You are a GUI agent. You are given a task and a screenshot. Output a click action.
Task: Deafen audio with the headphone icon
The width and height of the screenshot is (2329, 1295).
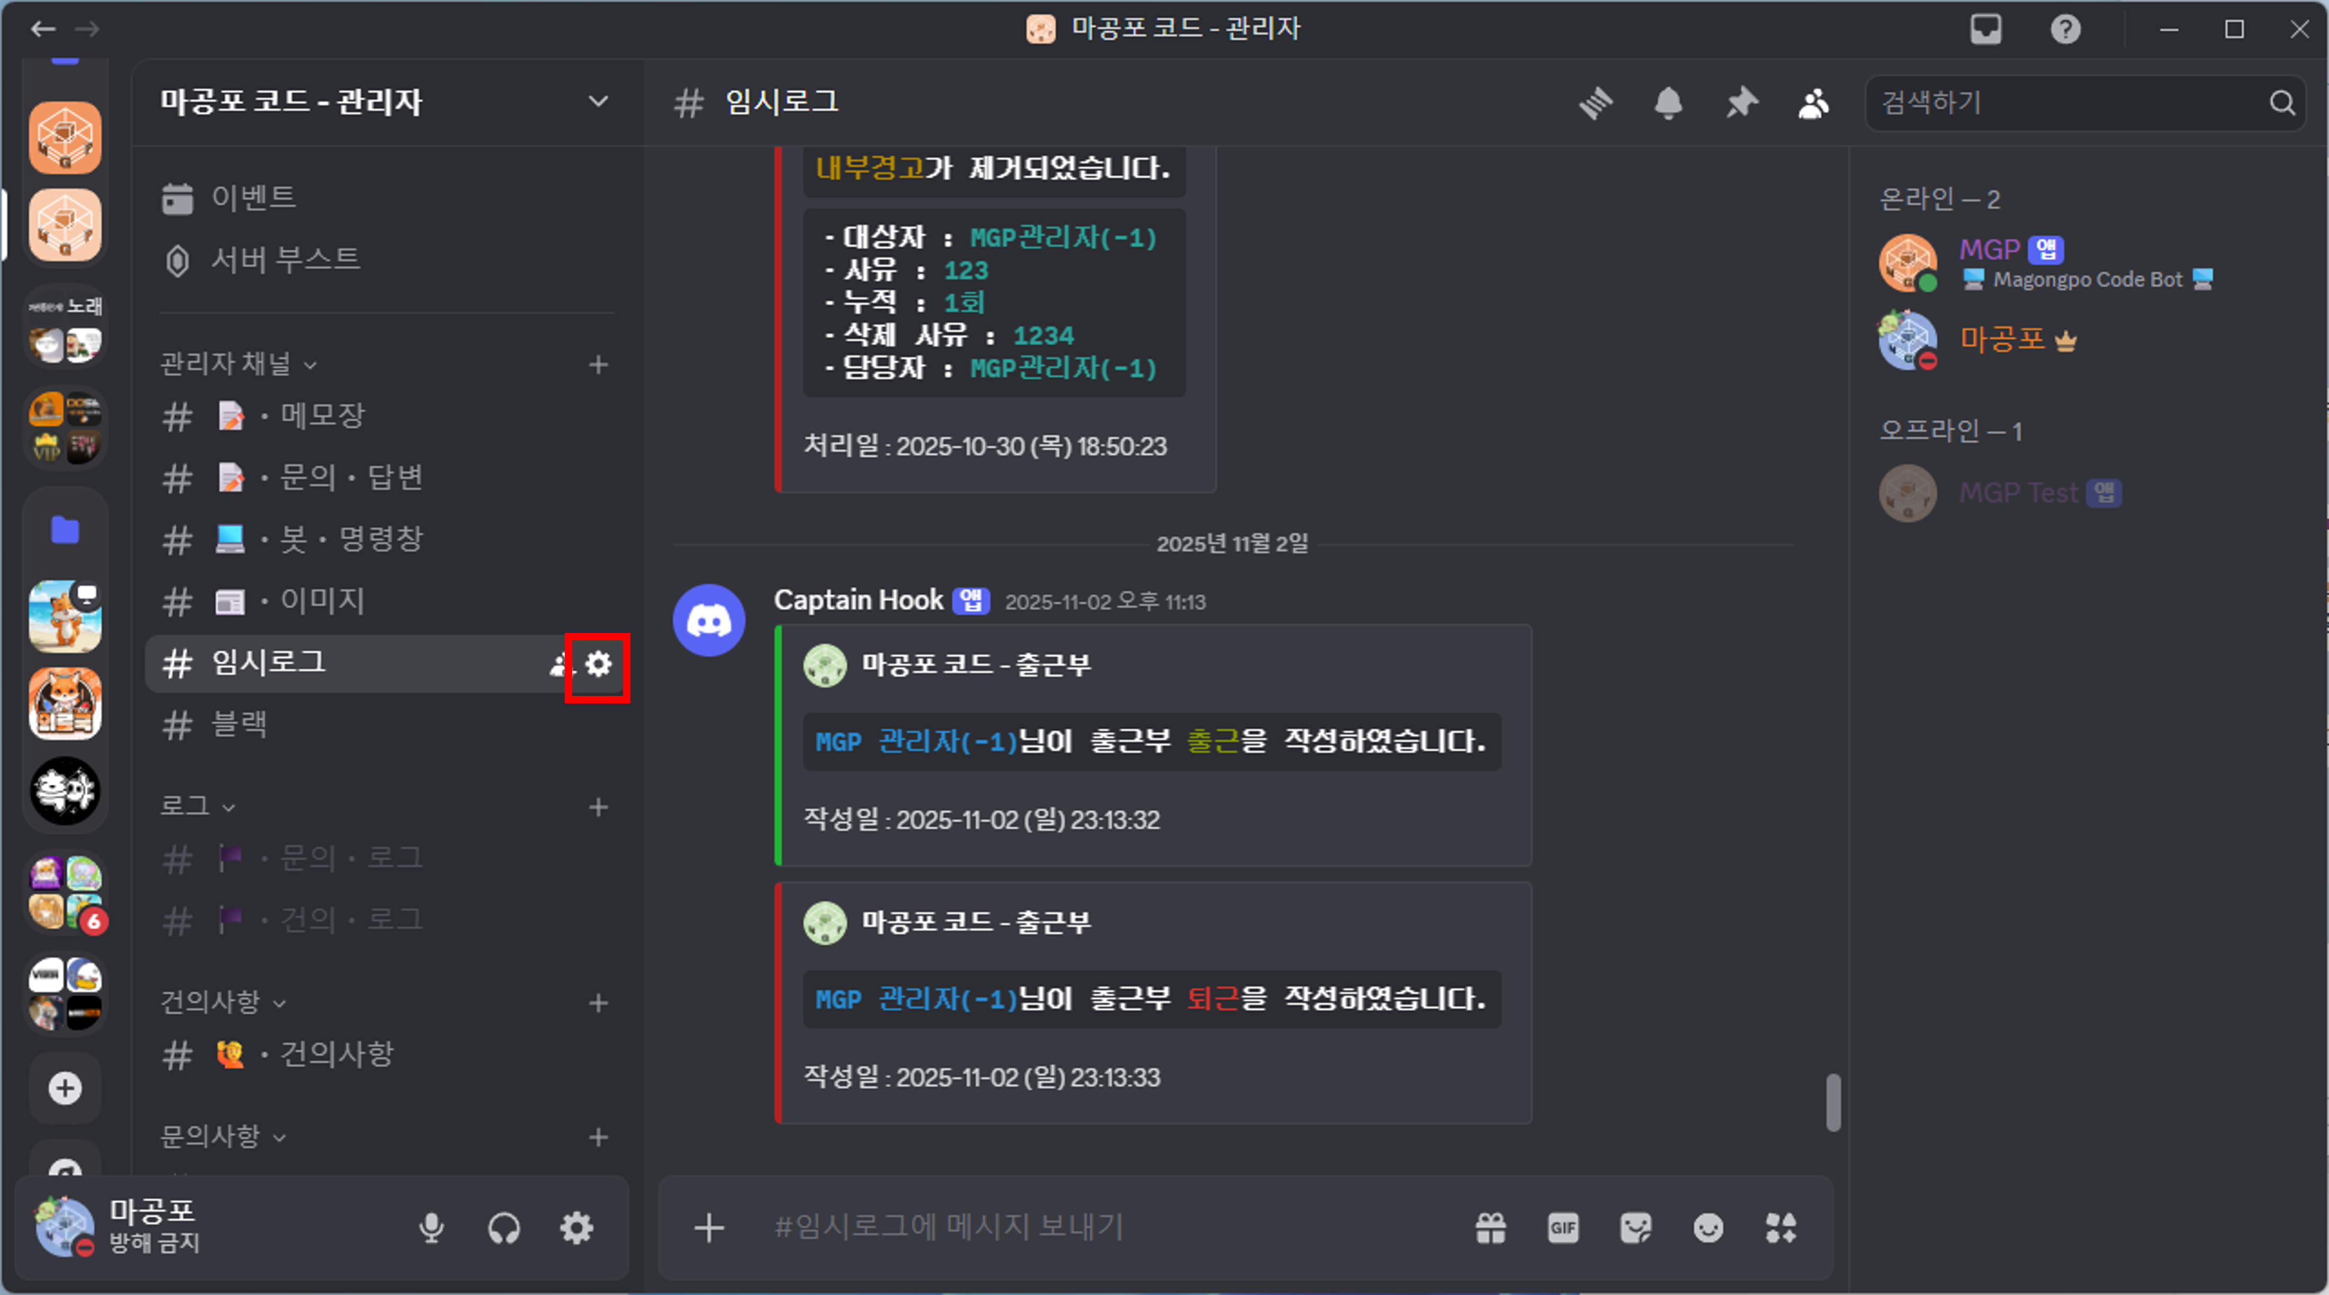[x=503, y=1227]
